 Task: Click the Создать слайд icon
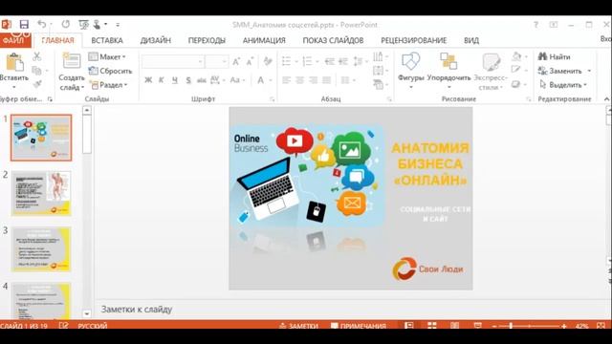pos(72,60)
